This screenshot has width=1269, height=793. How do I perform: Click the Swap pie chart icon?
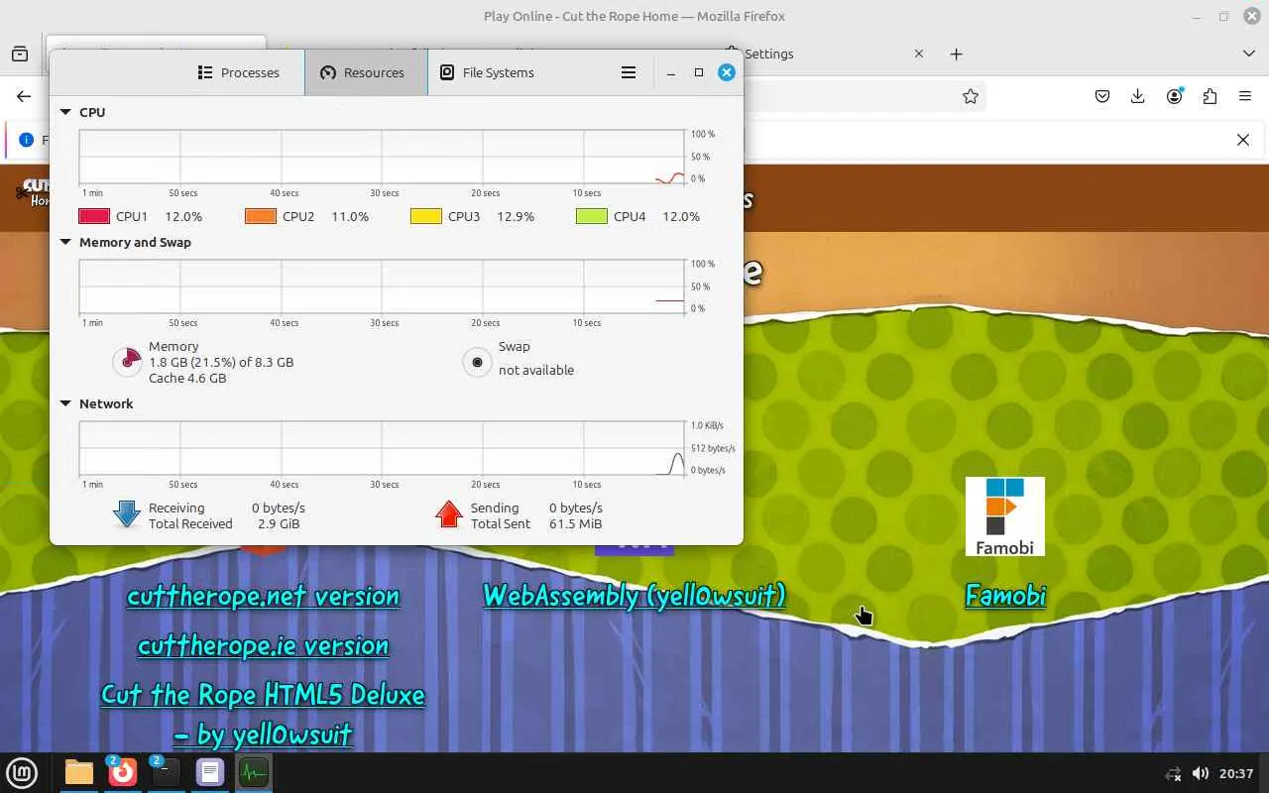click(x=478, y=362)
